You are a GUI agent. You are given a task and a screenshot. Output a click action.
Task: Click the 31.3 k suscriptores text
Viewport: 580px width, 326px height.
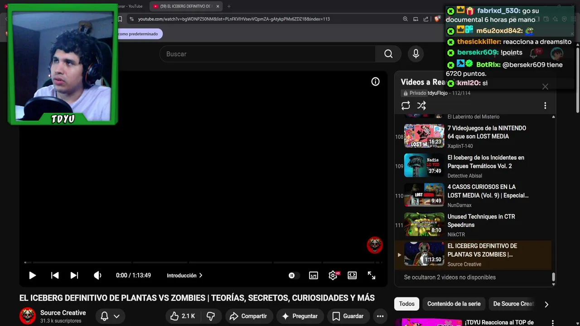point(61,321)
